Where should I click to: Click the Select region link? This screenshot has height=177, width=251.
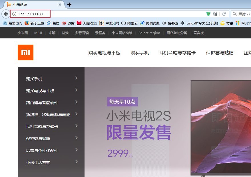pyautogui.click(x=149, y=33)
